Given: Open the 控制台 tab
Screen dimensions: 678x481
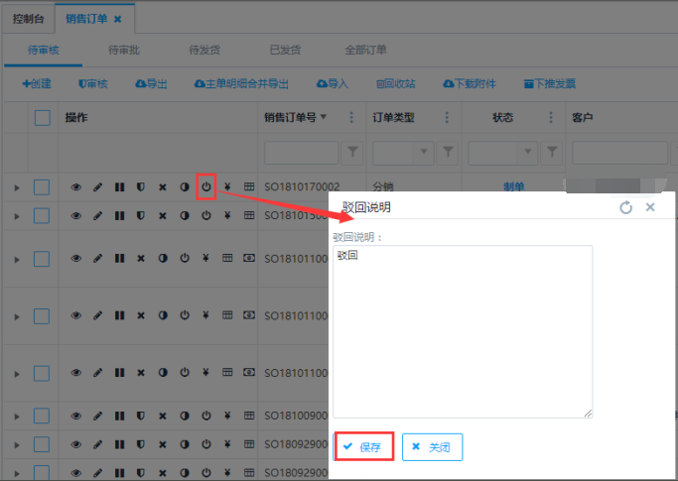Looking at the screenshot, I should point(28,18).
